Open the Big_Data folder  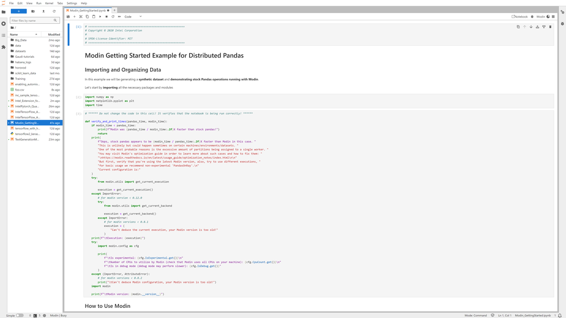pyautogui.click(x=21, y=40)
